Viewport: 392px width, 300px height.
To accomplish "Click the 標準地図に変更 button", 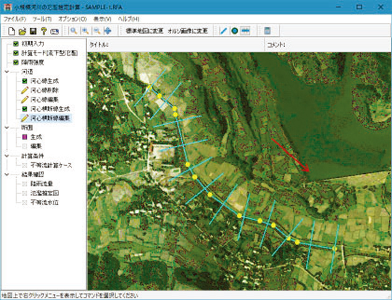I will [x=144, y=30].
